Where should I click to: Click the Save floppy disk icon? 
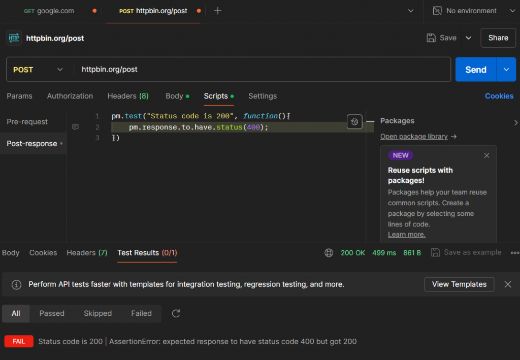(x=431, y=38)
